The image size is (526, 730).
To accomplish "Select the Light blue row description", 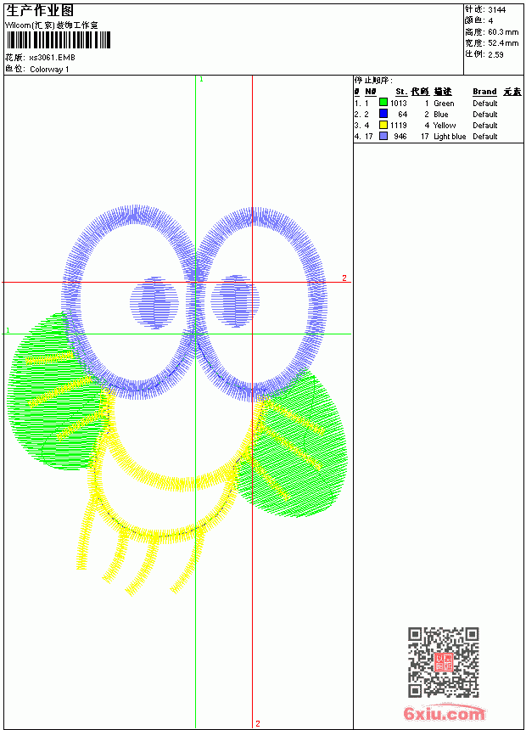I will click(450, 137).
